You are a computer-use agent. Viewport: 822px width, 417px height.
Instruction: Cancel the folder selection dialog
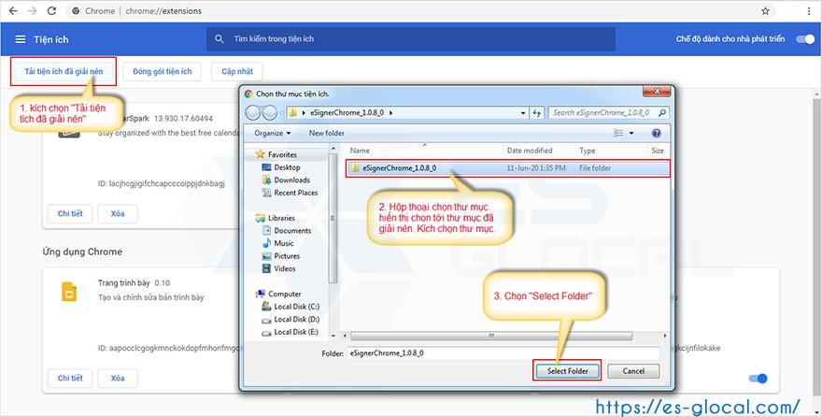click(633, 371)
